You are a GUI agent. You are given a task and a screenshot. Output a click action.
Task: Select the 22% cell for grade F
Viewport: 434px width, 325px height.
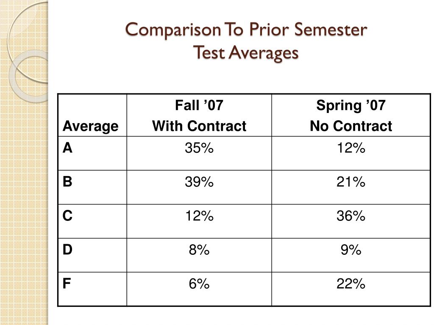[x=351, y=289]
